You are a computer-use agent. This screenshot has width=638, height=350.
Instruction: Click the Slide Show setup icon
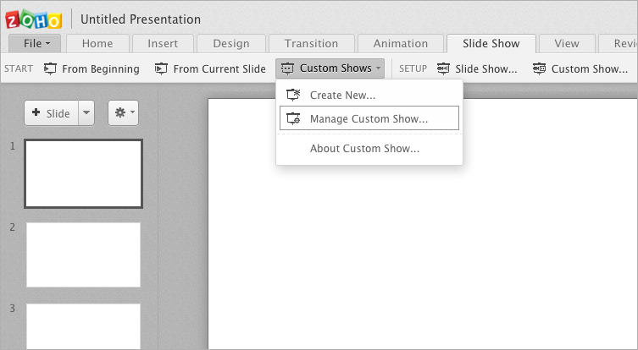click(443, 68)
